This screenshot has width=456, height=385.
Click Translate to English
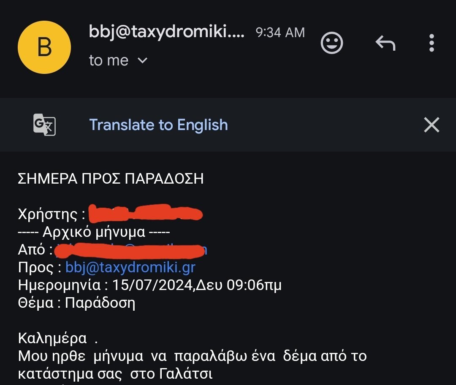click(x=158, y=125)
